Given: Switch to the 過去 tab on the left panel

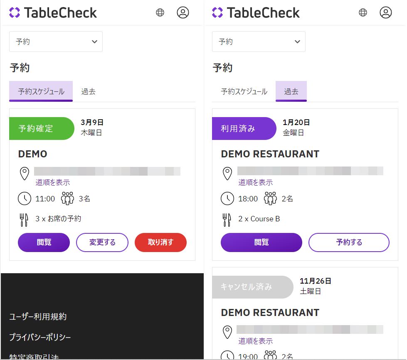Looking at the screenshot, I should [x=88, y=91].
